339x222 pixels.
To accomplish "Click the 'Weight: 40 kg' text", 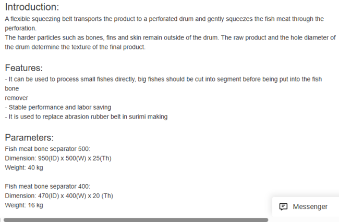I will click(x=24, y=168).
